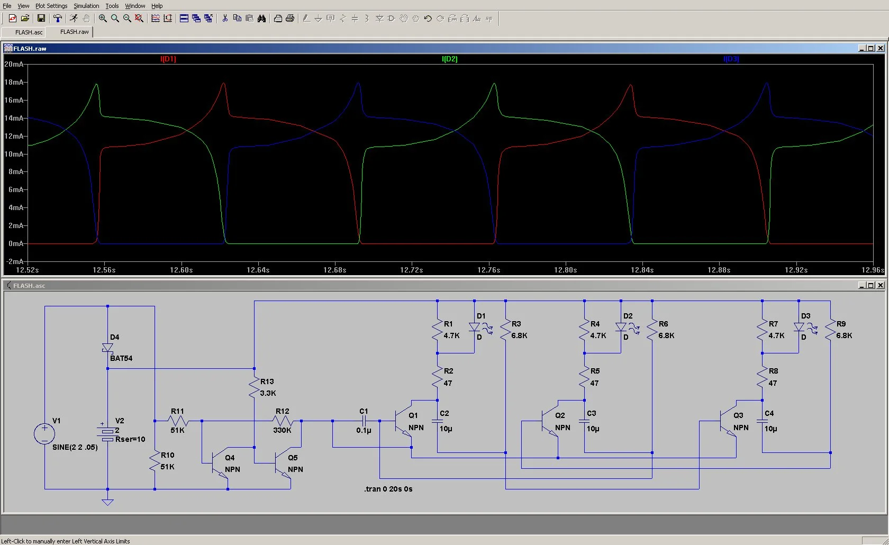Click the D2 LED diode label

point(628,316)
